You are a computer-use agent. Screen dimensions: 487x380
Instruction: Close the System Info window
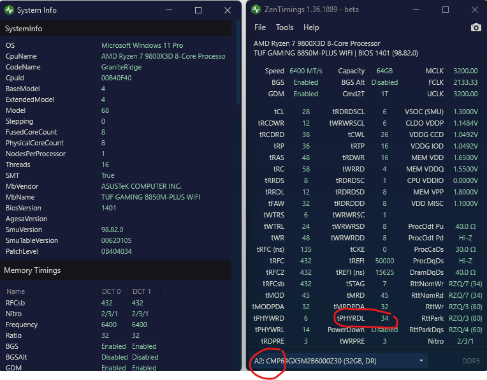click(x=228, y=10)
